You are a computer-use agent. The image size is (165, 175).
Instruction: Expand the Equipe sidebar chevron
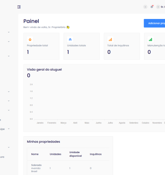coord(9,129)
